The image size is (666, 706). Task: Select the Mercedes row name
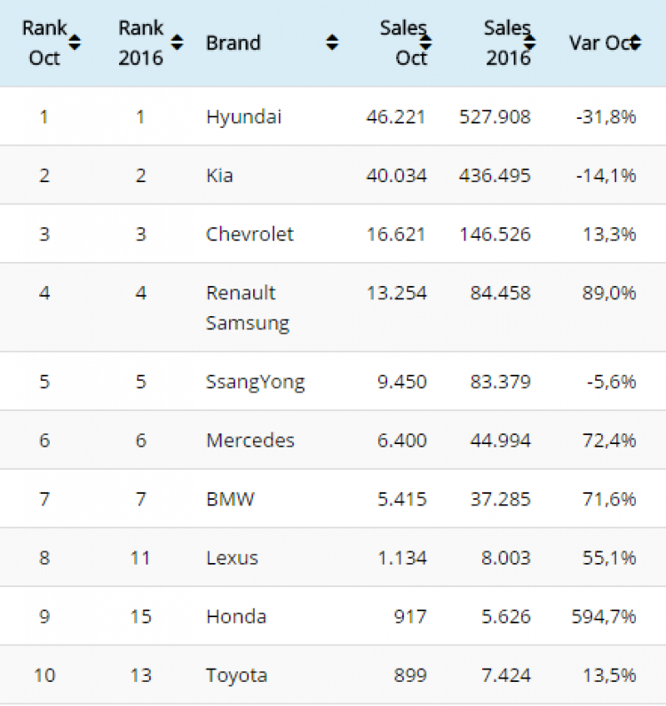250,440
